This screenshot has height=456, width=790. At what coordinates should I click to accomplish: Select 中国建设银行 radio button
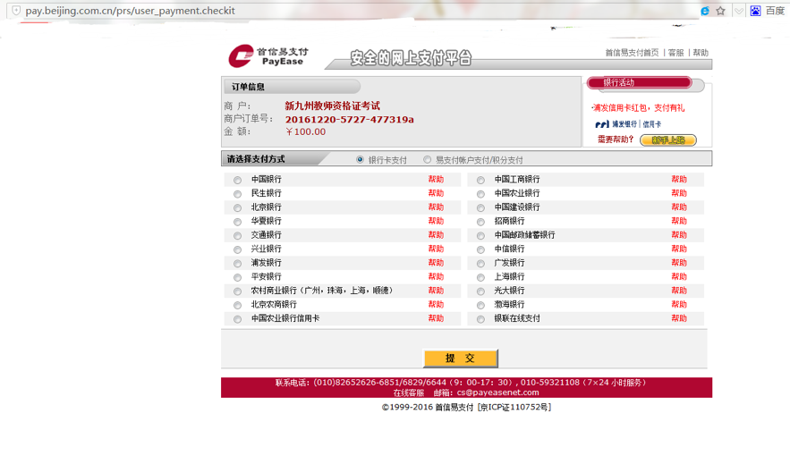pos(480,207)
